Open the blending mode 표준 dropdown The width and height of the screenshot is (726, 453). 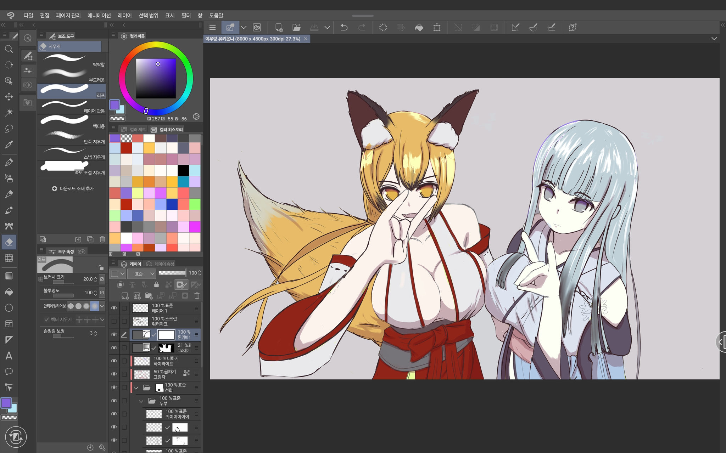pyautogui.click(x=142, y=273)
